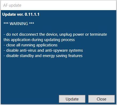Screen dimensions: 117x105
Task: Click the asterisks before WARNING
Action: [x=6, y=23]
